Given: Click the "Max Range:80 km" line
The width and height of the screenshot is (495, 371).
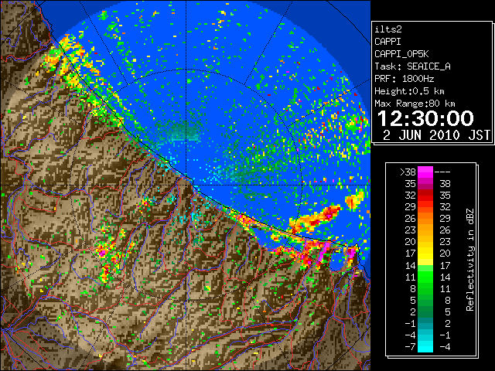Looking at the screenshot, I should coord(415,104).
